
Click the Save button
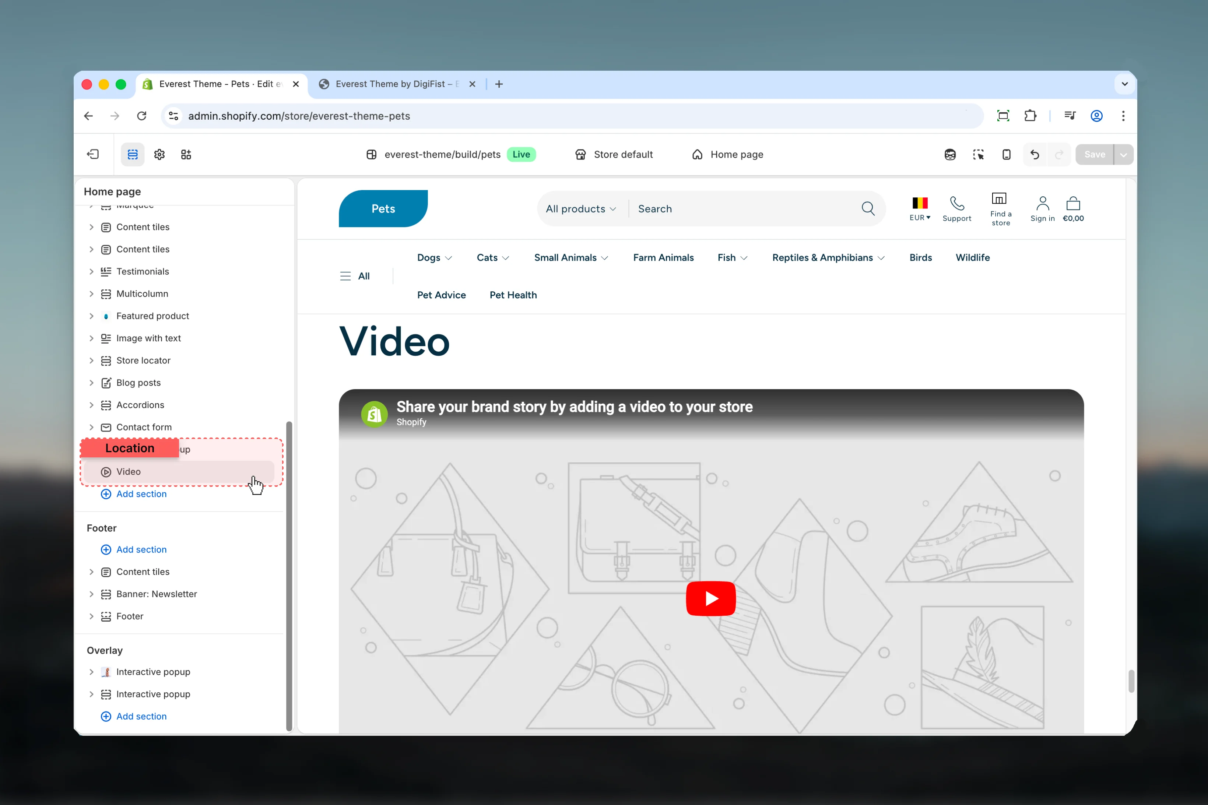pyautogui.click(x=1094, y=155)
